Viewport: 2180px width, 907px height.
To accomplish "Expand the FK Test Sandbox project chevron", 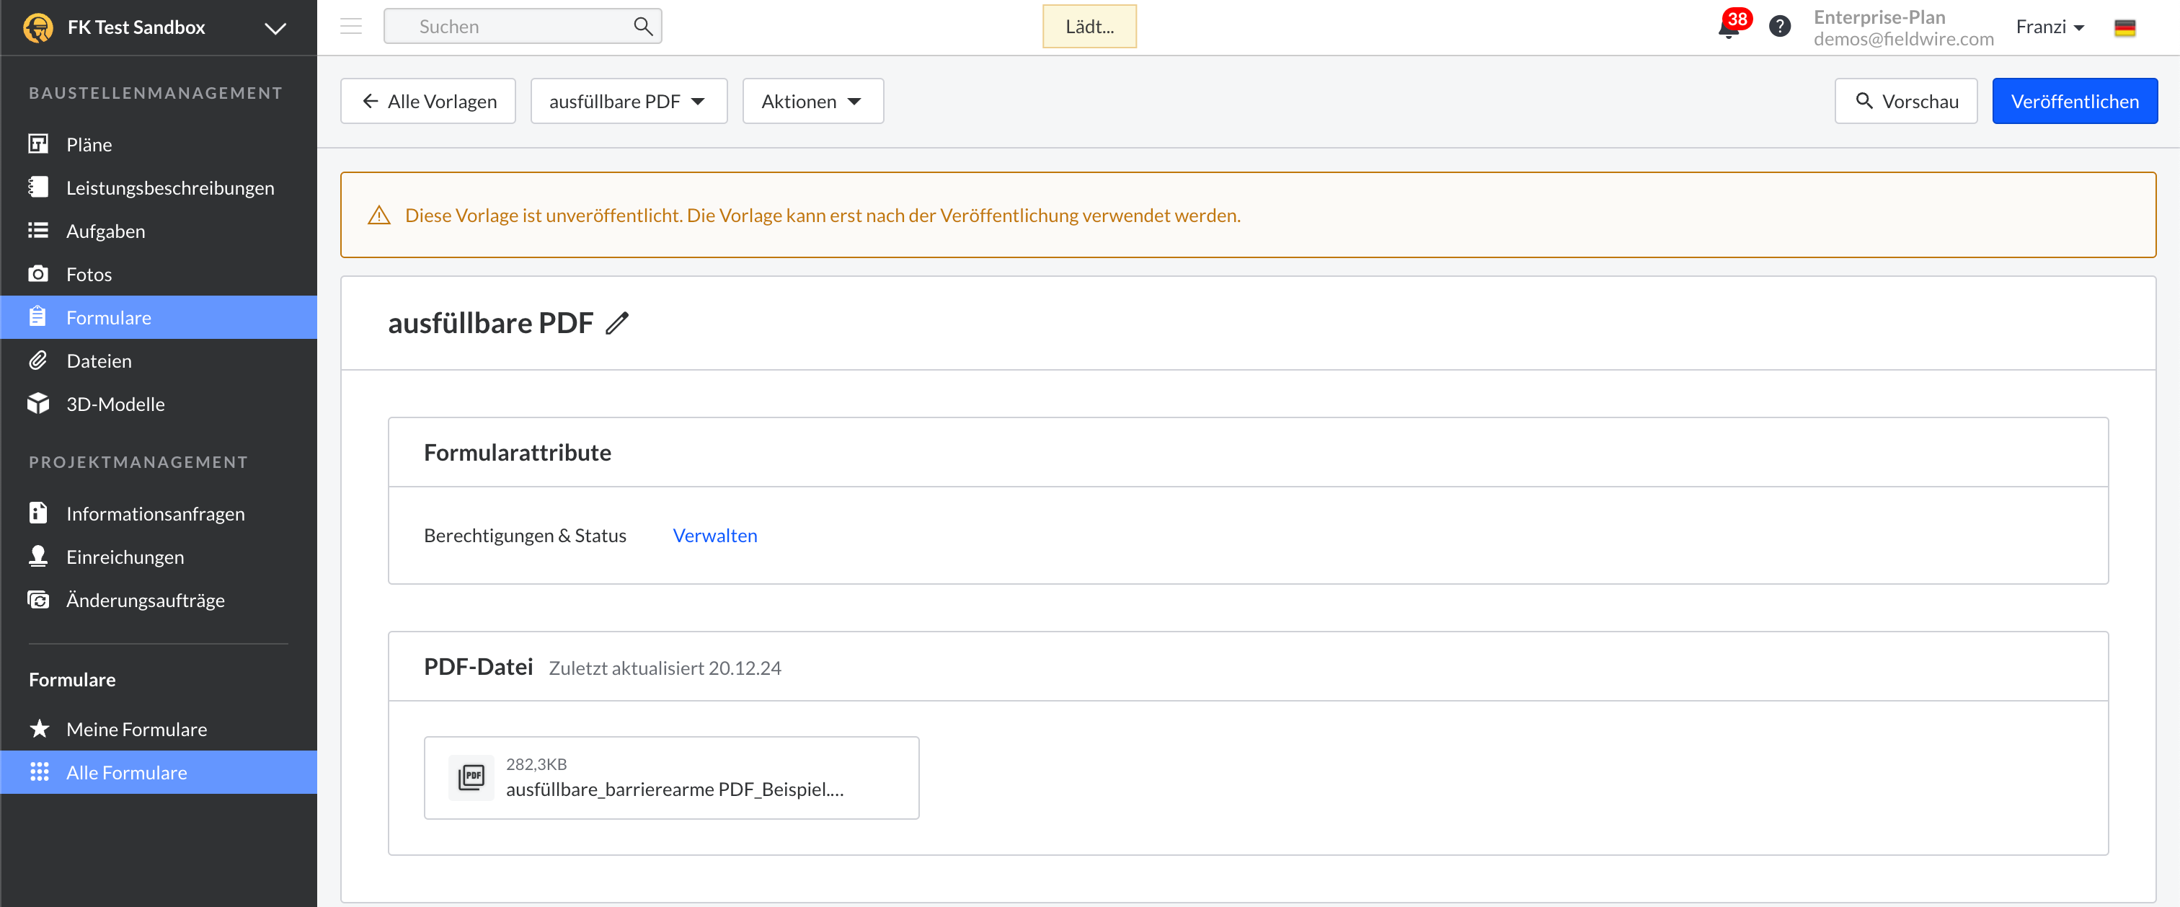I will 275,28.
